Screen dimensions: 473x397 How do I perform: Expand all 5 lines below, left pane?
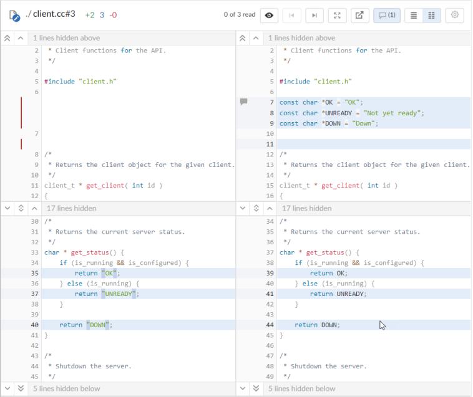(21, 388)
